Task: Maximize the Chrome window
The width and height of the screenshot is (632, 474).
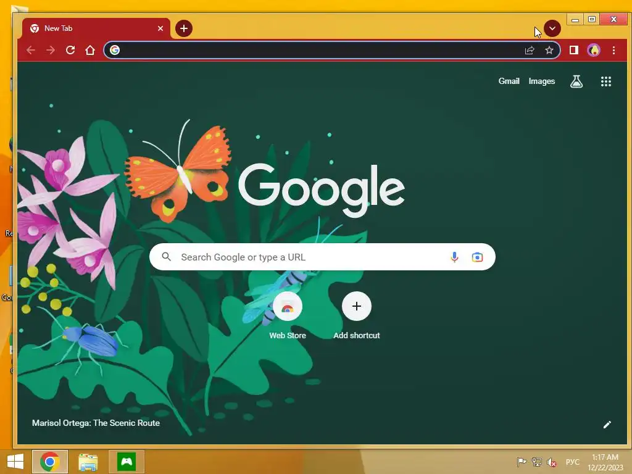Action: coord(592,19)
